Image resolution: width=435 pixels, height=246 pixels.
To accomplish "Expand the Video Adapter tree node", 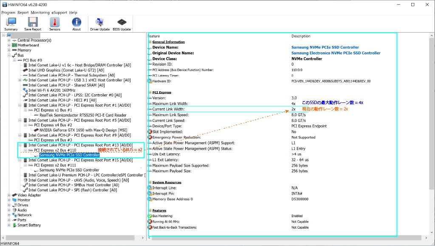I will coord(9,195).
